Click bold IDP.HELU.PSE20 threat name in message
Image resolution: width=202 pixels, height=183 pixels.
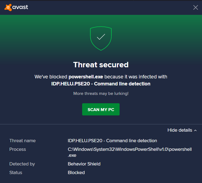pyautogui.click(x=101, y=84)
